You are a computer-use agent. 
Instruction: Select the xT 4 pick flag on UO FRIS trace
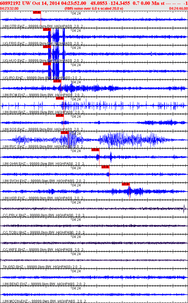(47, 29)
